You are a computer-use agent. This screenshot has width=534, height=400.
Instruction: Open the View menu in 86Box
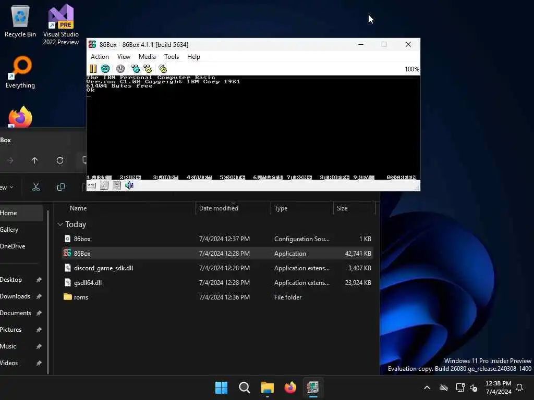pyautogui.click(x=124, y=57)
